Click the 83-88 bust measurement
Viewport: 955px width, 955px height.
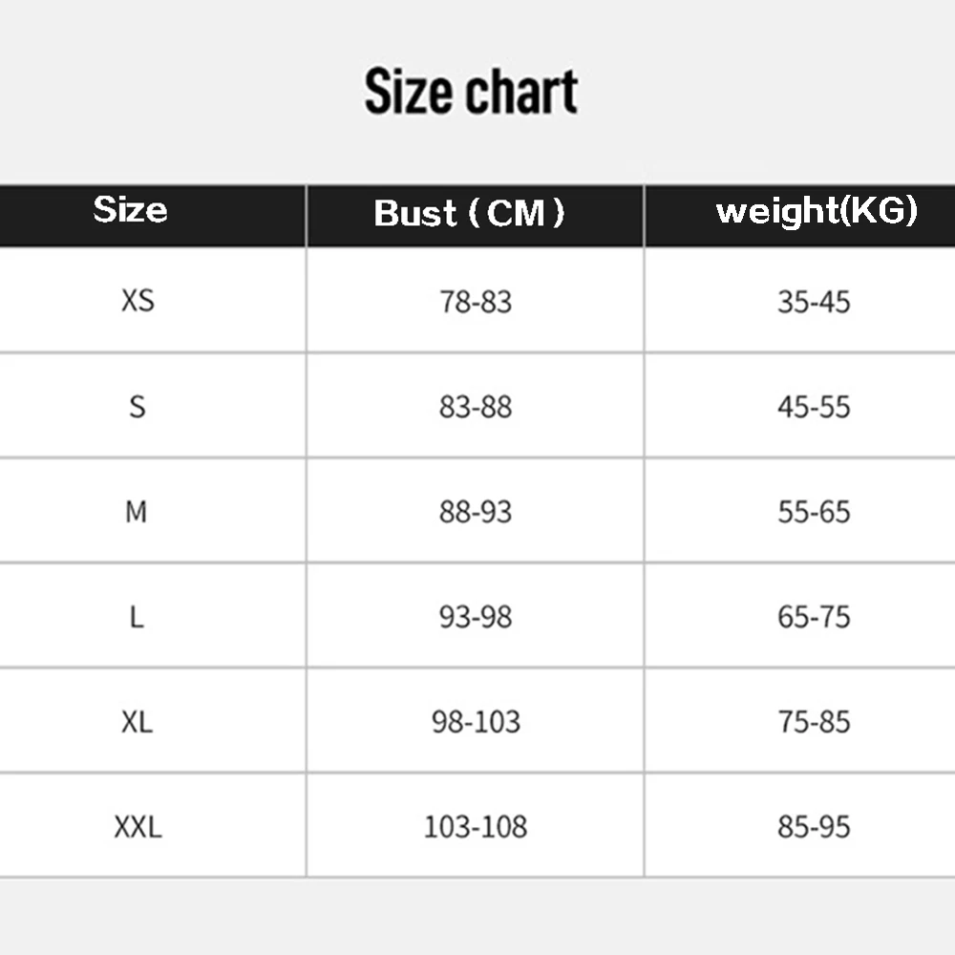pos(476,407)
